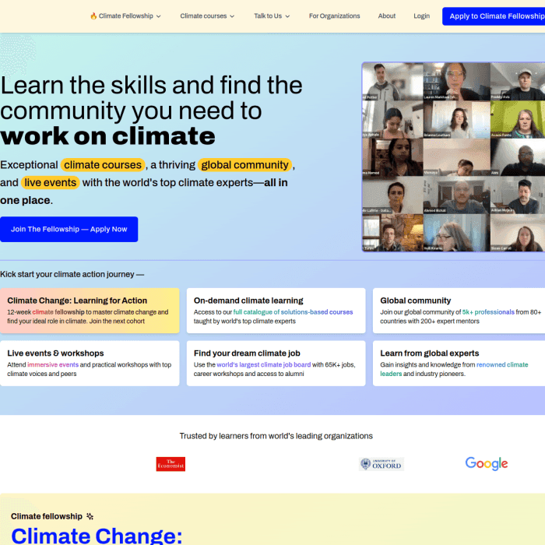
Task: Follow full catalogue of solutions-based courses link
Action: pyautogui.click(x=293, y=312)
